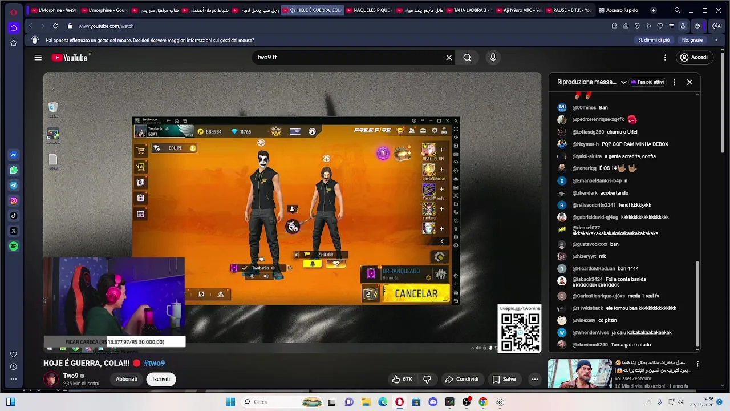The height and width of the screenshot is (411, 730).
Task: Search tabs with the magnifier icon
Action: (677, 10)
